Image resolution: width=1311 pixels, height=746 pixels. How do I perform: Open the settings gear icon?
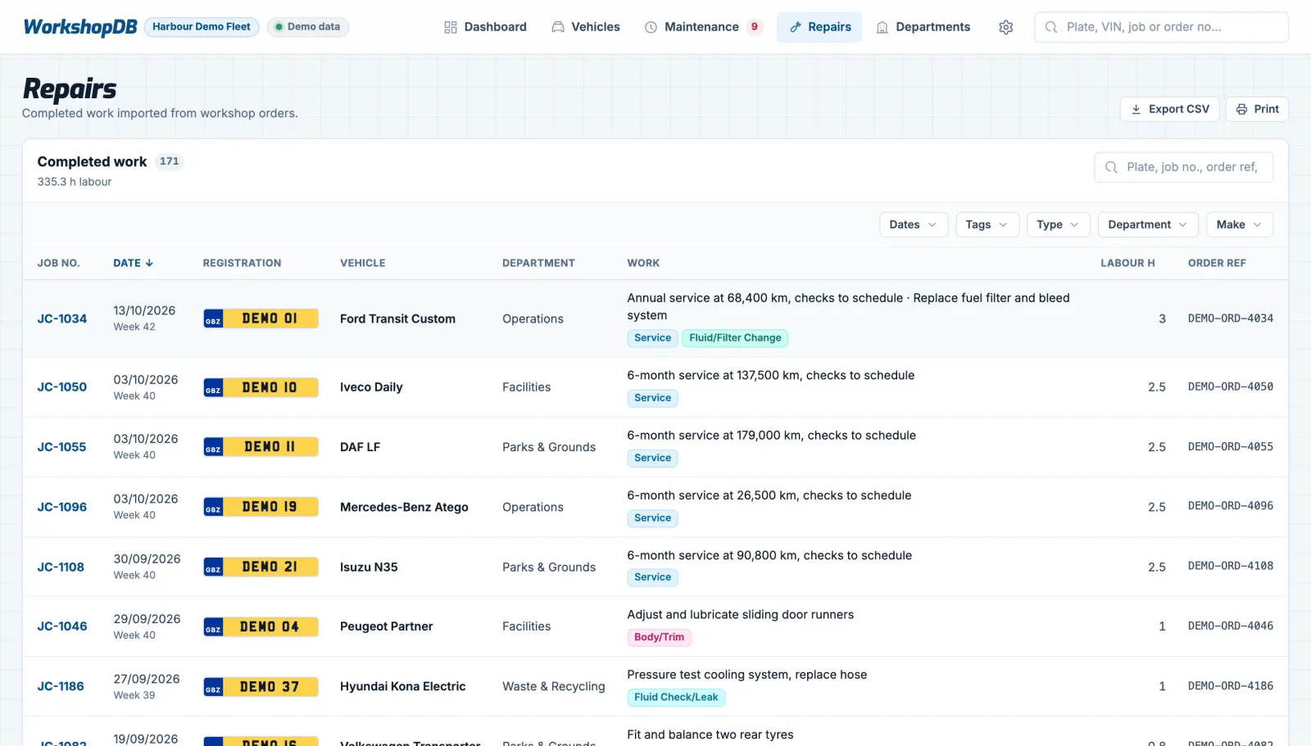click(x=1005, y=27)
